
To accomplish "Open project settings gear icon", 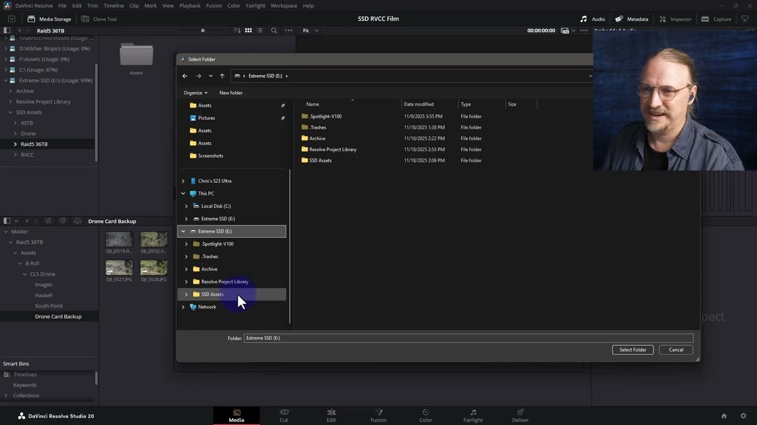I will (x=744, y=416).
